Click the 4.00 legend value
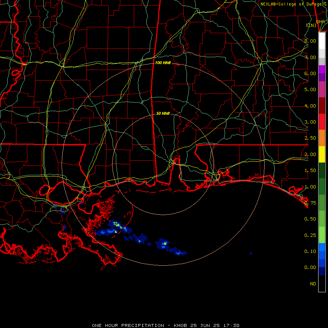328x328 pixels. point(310,106)
